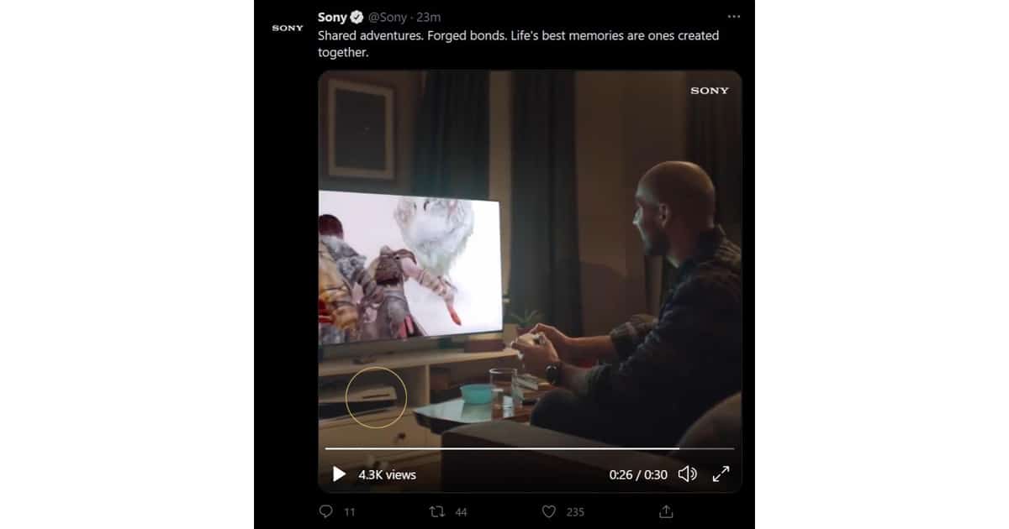The height and width of the screenshot is (529, 1009).
Task: Open the three-dot more options menu
Action: (x=734, y=17)
